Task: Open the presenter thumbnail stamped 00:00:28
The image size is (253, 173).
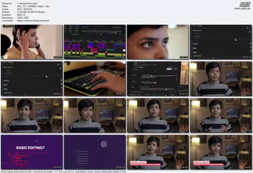Action: point(221,115)
